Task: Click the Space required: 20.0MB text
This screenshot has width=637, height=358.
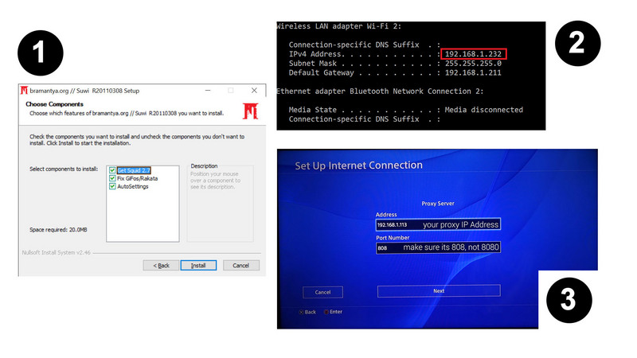Action: coord(58,230)
